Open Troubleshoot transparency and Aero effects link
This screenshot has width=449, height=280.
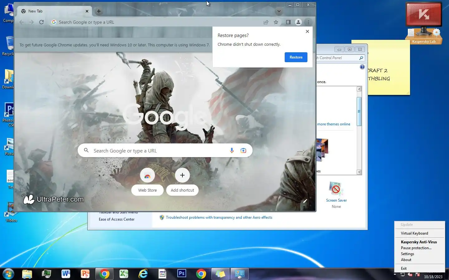coord(219,217)
